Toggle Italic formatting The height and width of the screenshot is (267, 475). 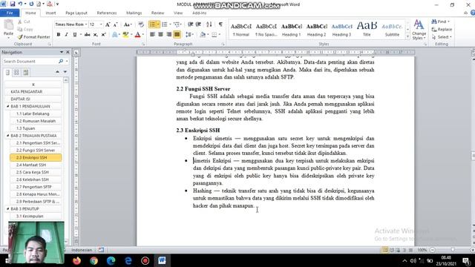pyautogui.click(x=66, y=35)
